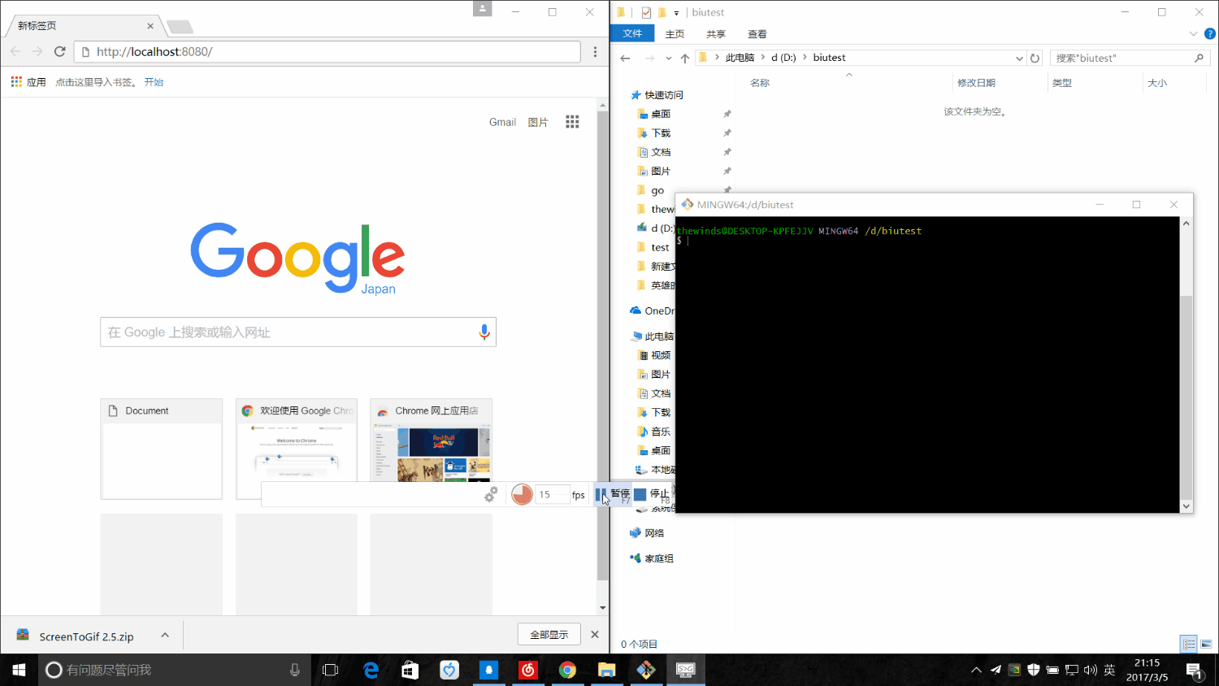This screenshot has height=686, width=1219.
Task: Open the 文件 menu tab
Action: point(632,33)
